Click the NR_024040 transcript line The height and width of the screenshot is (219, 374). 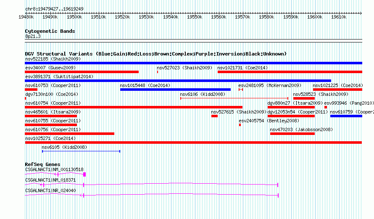tap(151, 195)
